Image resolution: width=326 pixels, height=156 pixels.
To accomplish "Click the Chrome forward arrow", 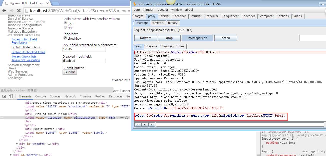I will coord(12,10).
